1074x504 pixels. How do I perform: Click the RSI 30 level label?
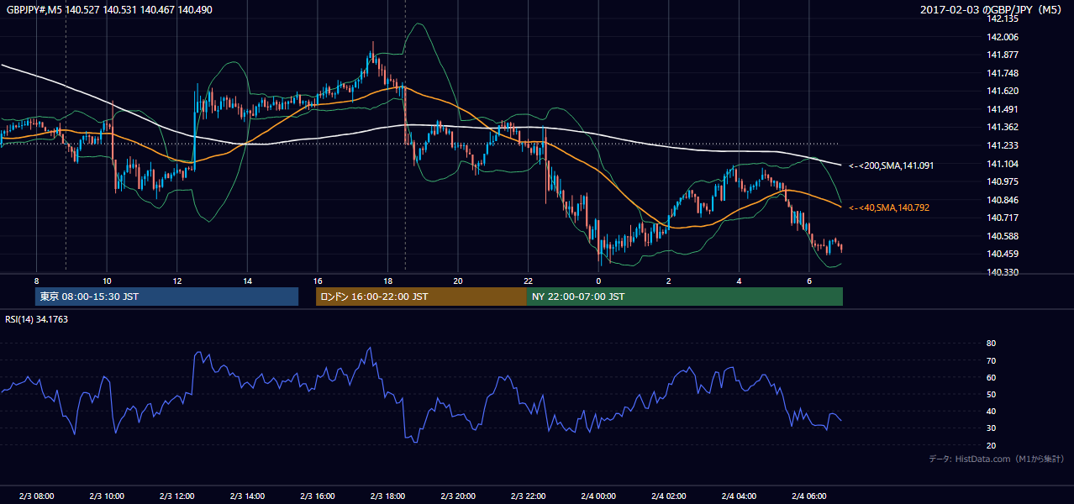pos(991,428)
